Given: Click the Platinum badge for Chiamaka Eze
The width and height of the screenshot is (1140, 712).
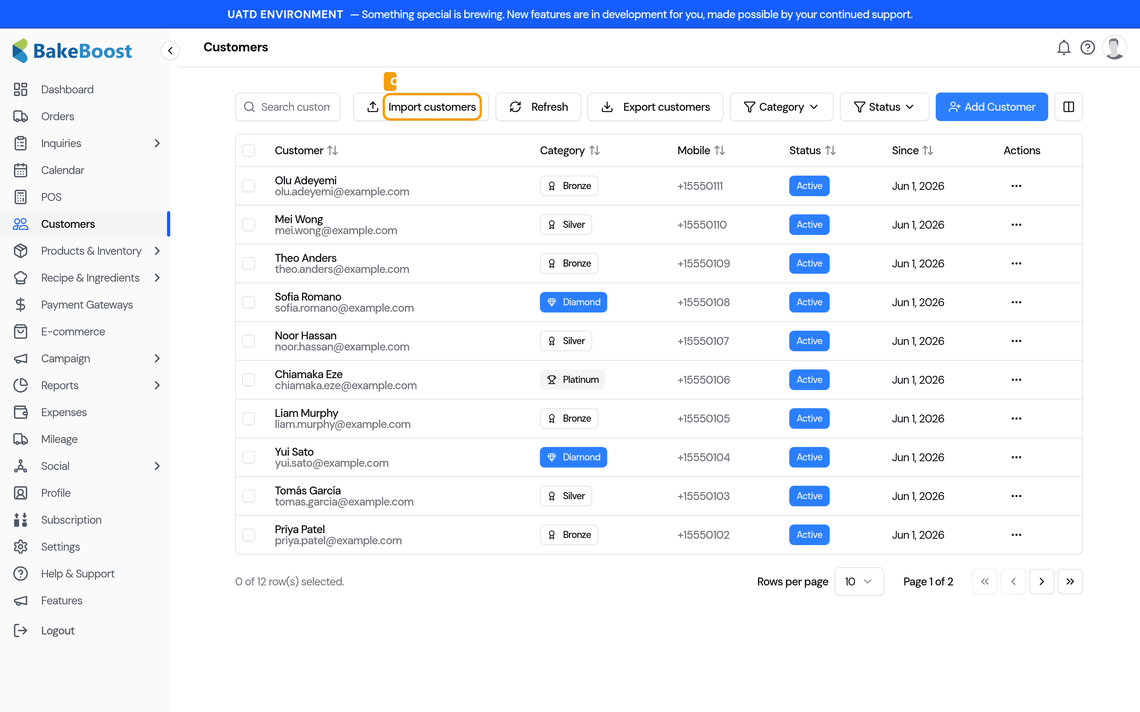Looking at the screenshot, I should 572,380.
